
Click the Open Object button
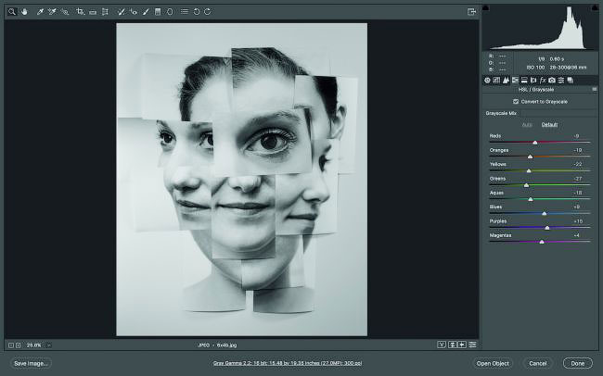tap(493, 363)
